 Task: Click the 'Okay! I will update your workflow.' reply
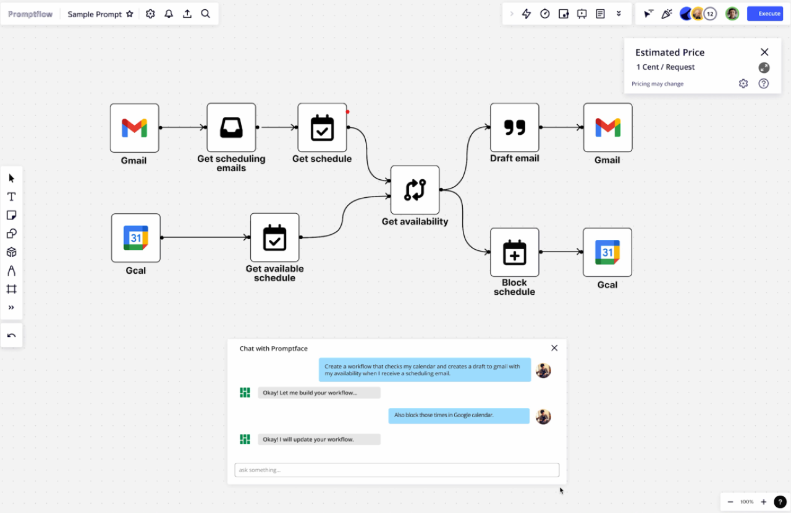pyautogui.click(x=319, y=439)
